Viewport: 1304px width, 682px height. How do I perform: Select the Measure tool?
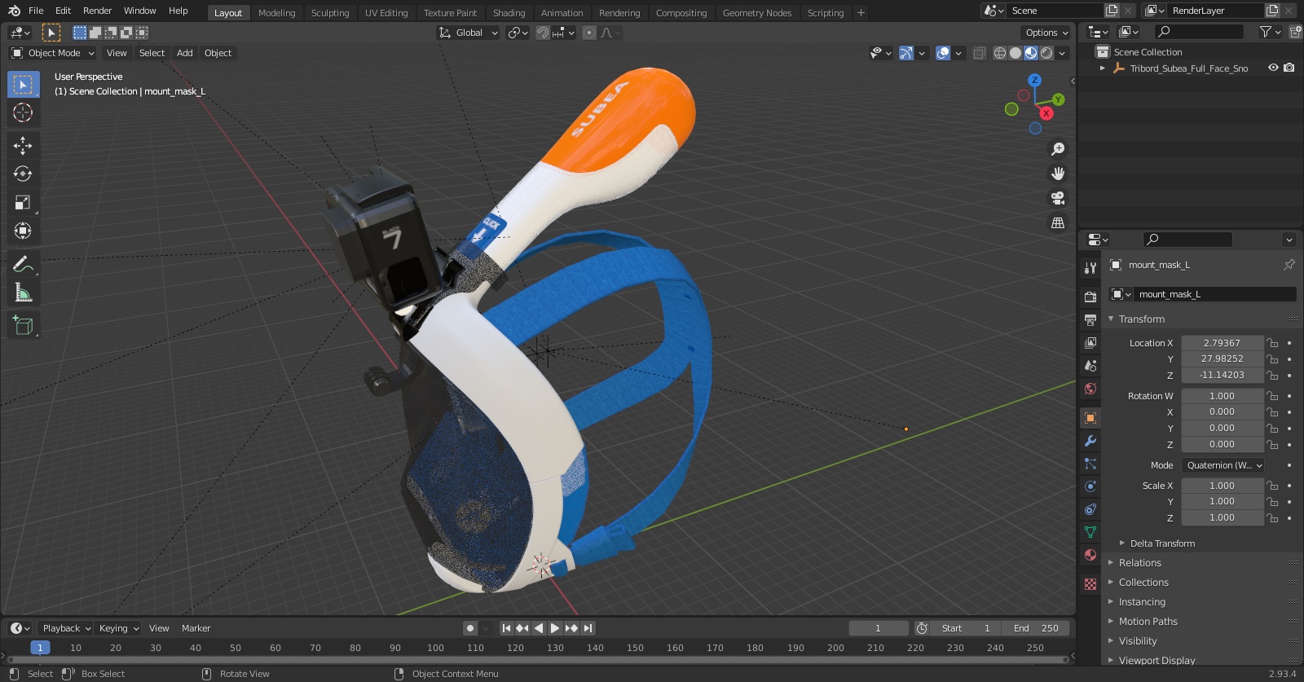23,293
